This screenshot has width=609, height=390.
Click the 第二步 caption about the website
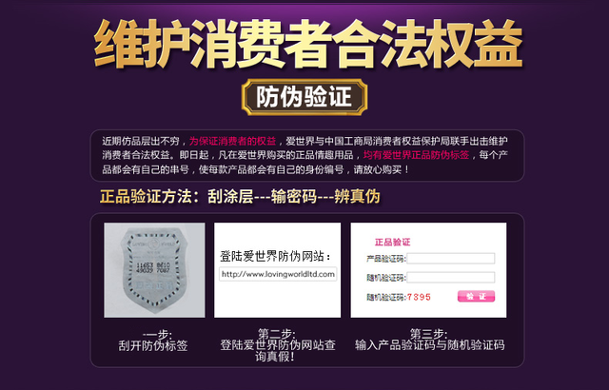(278, 345)
